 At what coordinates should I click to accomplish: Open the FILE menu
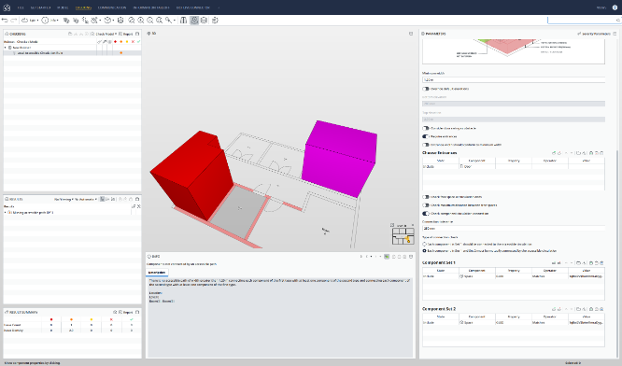click(x=21, y=7)
